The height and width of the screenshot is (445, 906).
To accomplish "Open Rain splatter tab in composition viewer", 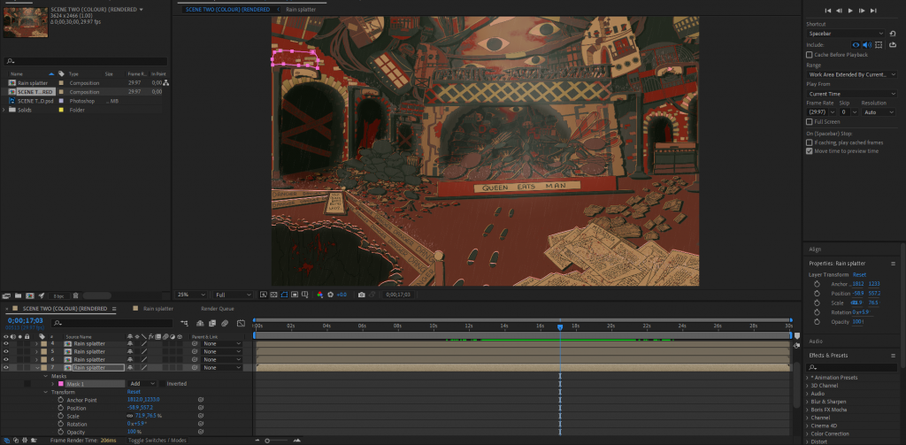I will (301, 9).
